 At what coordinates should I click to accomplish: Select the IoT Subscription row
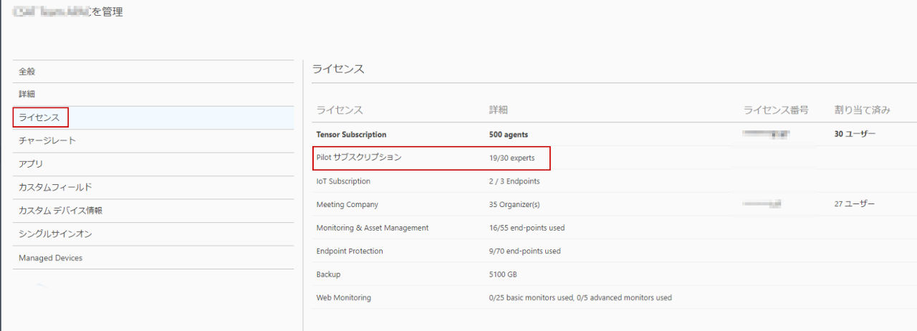[x=614, y=181]
